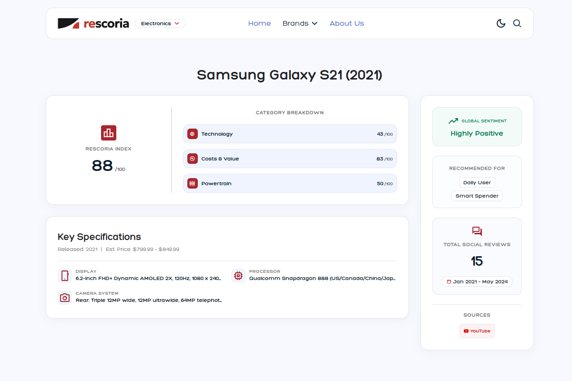Select the Costs & Value score row
The image size is (572, 381).
[290, 159]
